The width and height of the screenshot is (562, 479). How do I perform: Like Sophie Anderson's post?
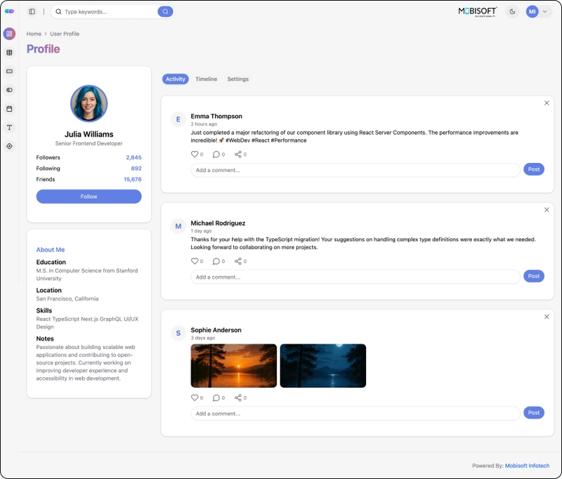(195, 398)
